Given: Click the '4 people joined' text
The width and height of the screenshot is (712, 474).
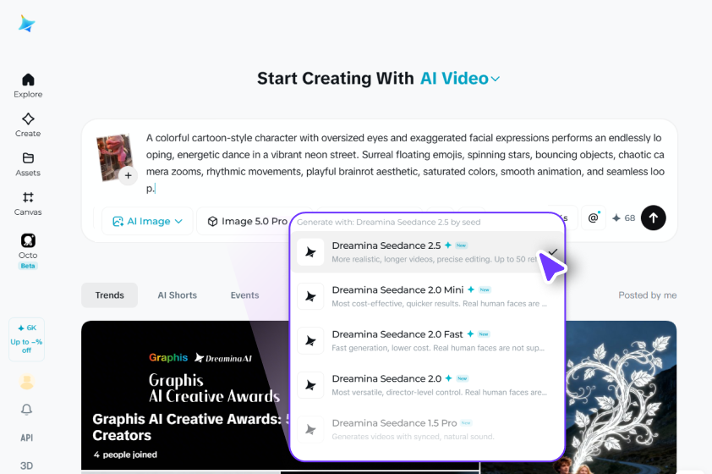Looking at the screenshot, I should 125,455.
